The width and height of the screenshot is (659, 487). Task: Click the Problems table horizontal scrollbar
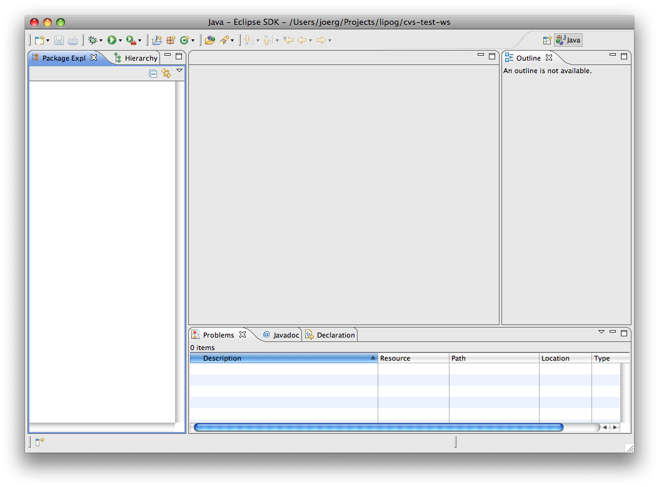378,428
